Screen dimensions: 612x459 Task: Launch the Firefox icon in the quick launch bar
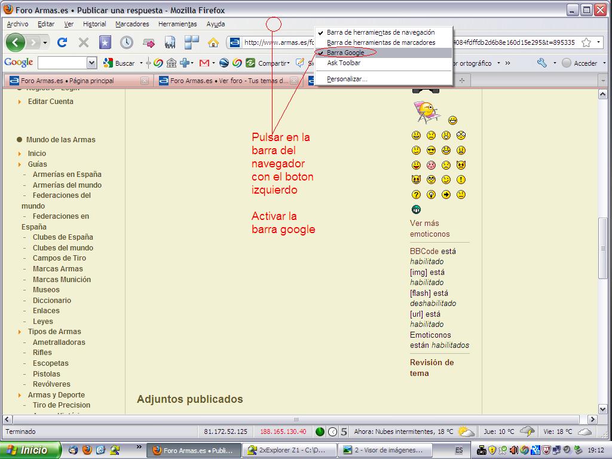[x=87, y=450]
